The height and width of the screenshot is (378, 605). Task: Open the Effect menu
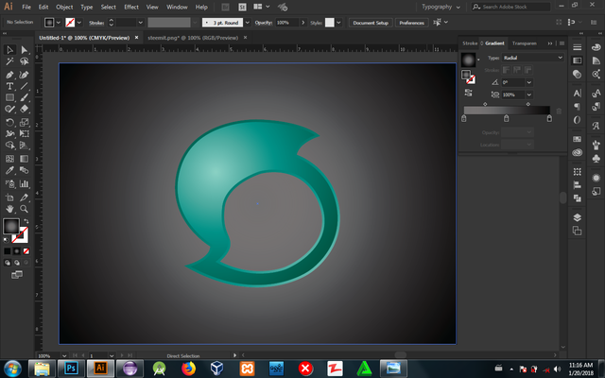130,7
